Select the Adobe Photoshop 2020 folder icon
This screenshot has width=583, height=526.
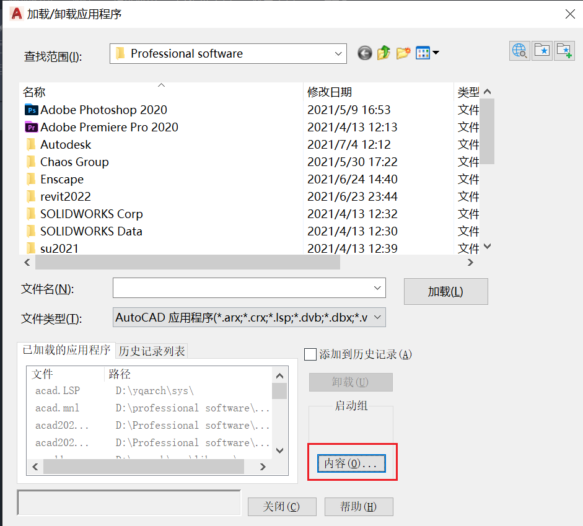coord(32,110)
